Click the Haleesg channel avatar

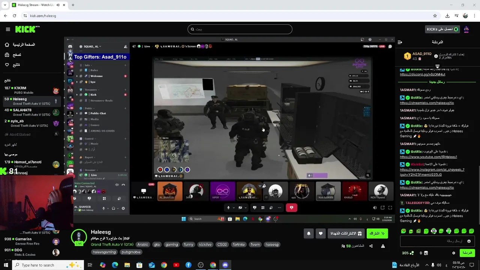tap(79, 237)
